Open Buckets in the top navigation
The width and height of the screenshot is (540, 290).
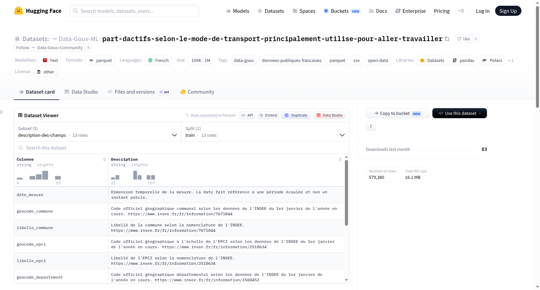342,11
